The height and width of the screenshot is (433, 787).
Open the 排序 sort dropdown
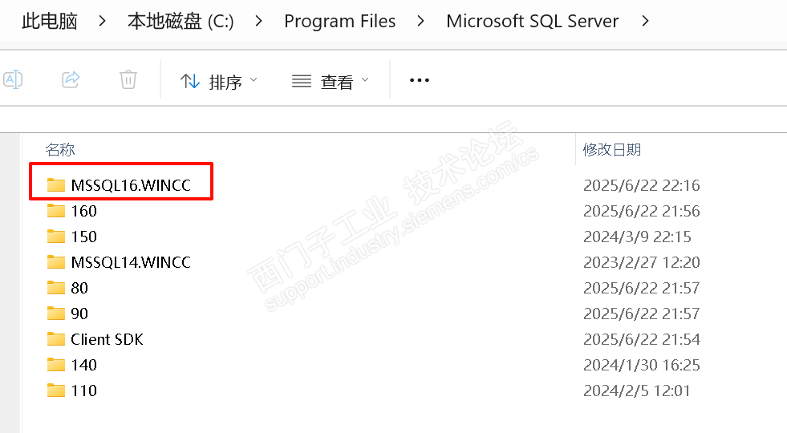(219, 81)
